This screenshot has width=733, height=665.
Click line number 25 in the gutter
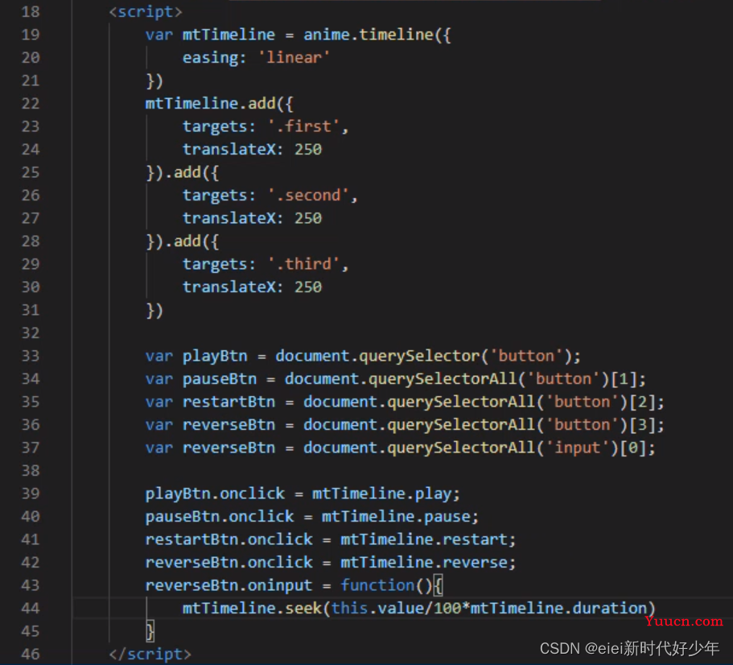point(31,171)
